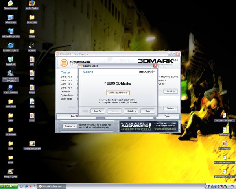Open the Eigene Dateien desktop folder
The image size is (236, 189).
(x=11, y=5)
